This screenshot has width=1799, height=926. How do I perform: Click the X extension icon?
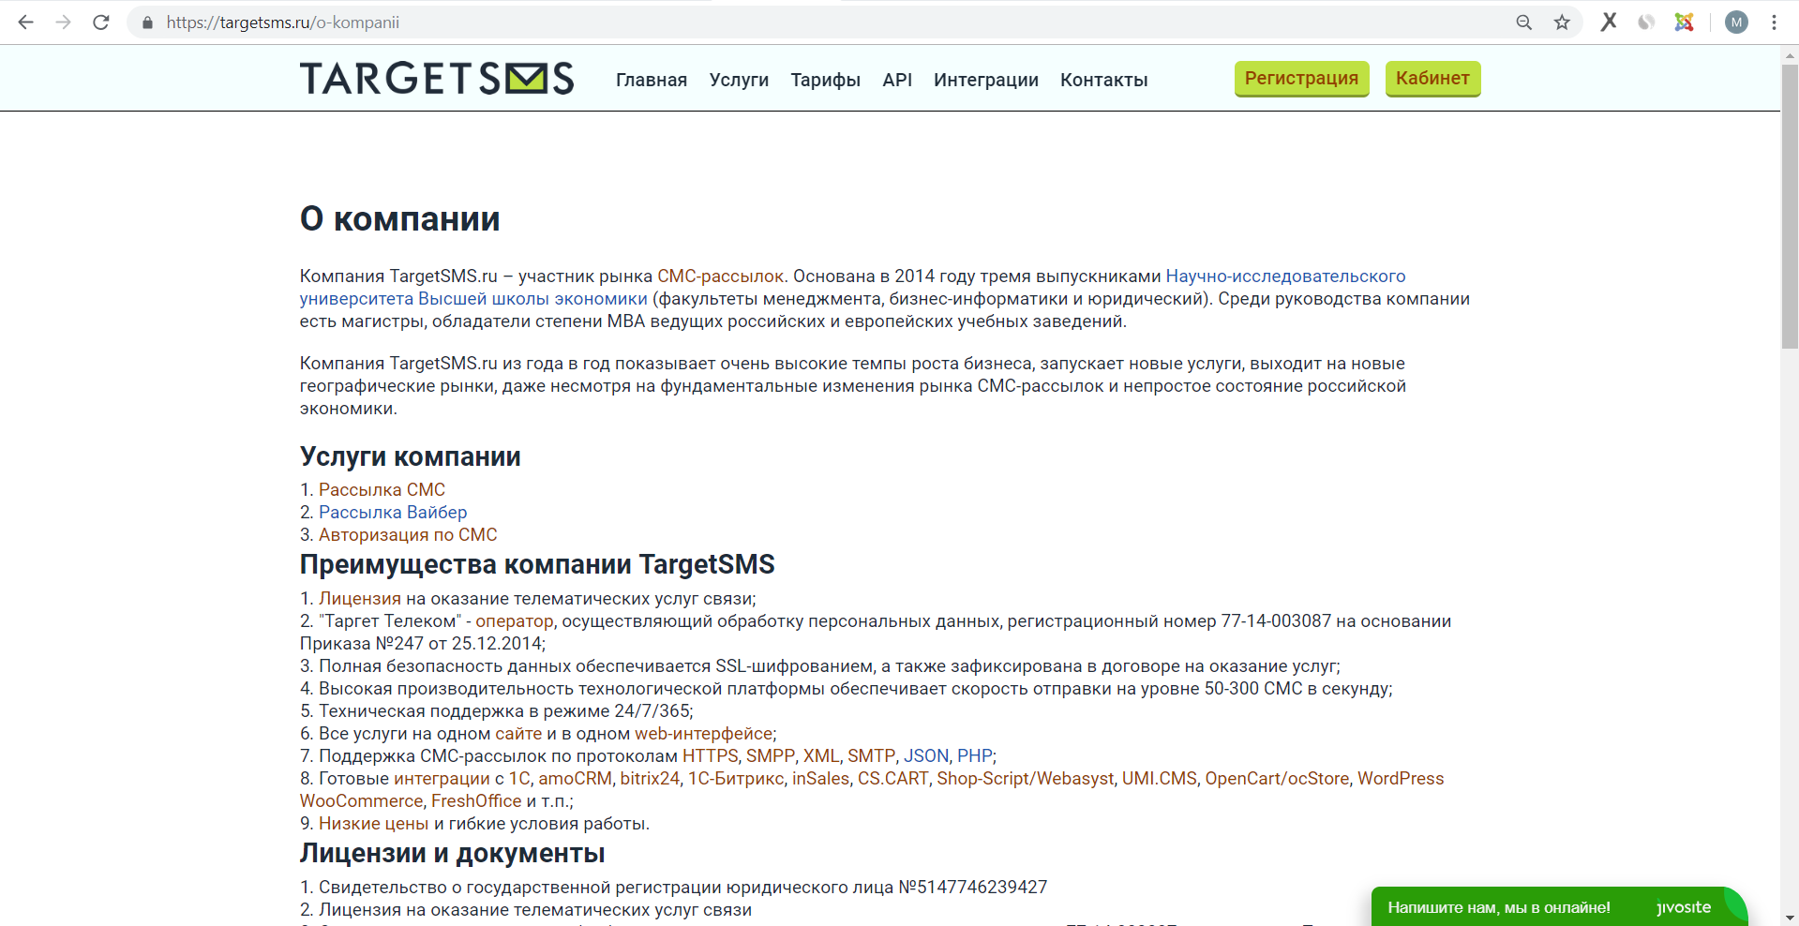click(x=1609, y=22)
